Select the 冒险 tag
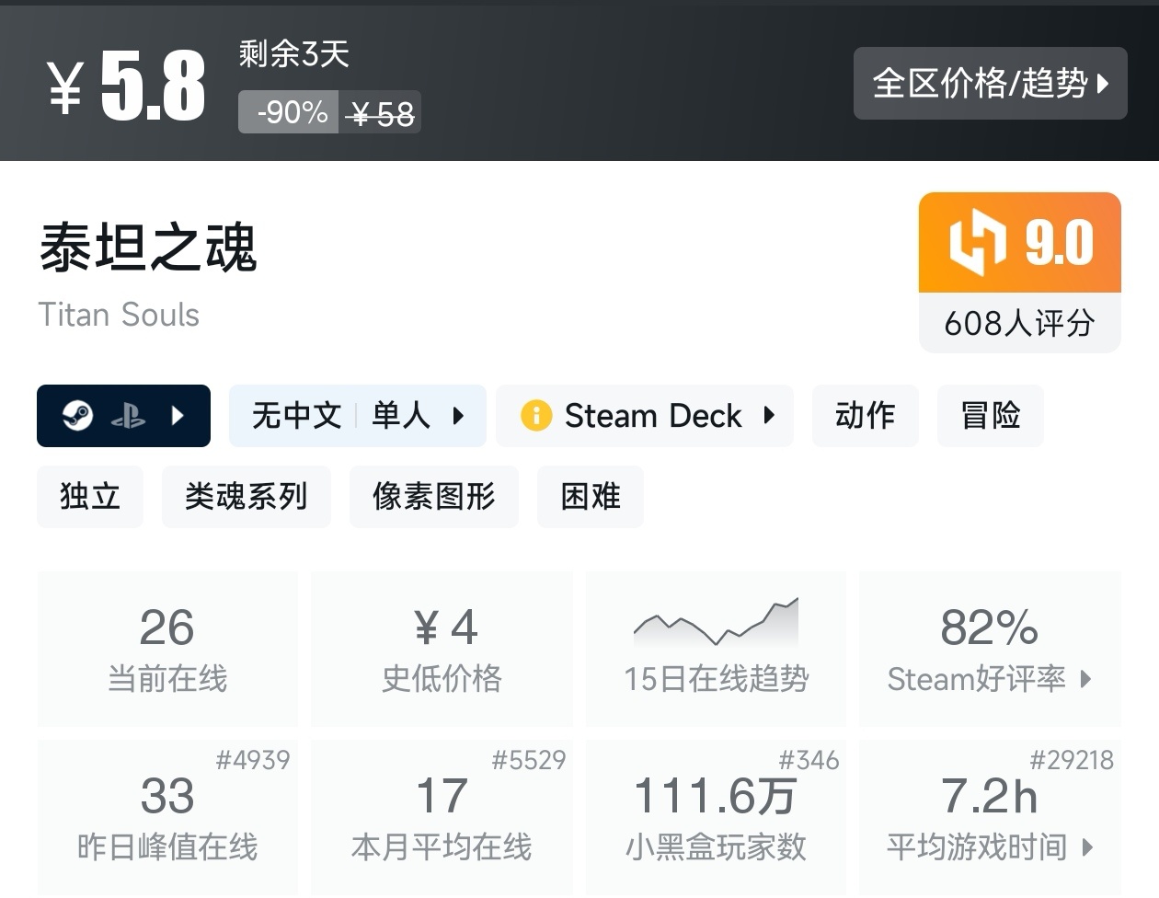 [x=990, y=416]
